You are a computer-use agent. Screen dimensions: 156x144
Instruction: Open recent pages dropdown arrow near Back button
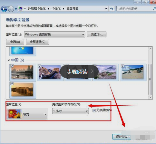pyautogui.click(x=16, y=9)
